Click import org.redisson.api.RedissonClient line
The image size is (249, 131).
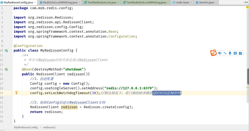coord(54,22)
